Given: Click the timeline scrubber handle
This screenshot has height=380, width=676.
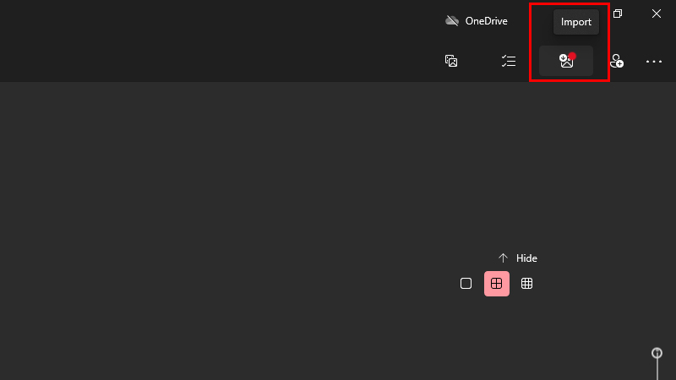Looking at the screenshot, I should click(657, 353).
